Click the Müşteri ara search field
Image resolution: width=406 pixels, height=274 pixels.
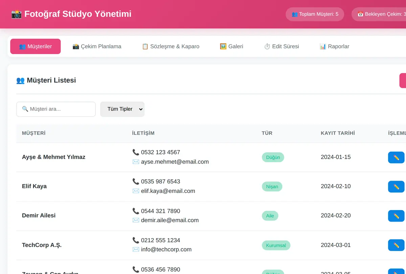56,109
